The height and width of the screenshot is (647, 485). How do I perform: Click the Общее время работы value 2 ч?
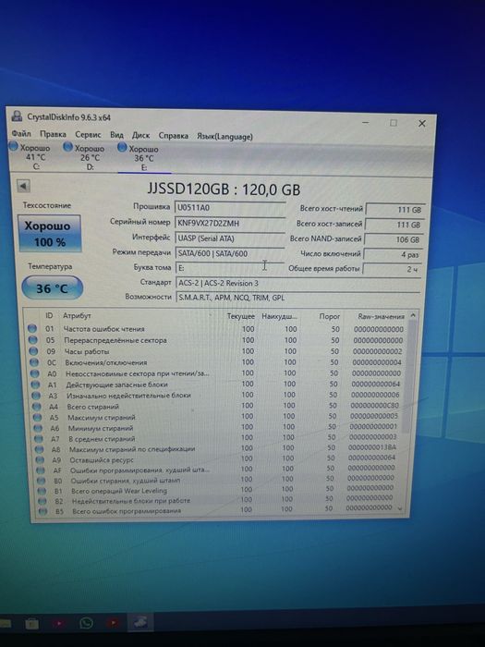click(x=392, y=269)
